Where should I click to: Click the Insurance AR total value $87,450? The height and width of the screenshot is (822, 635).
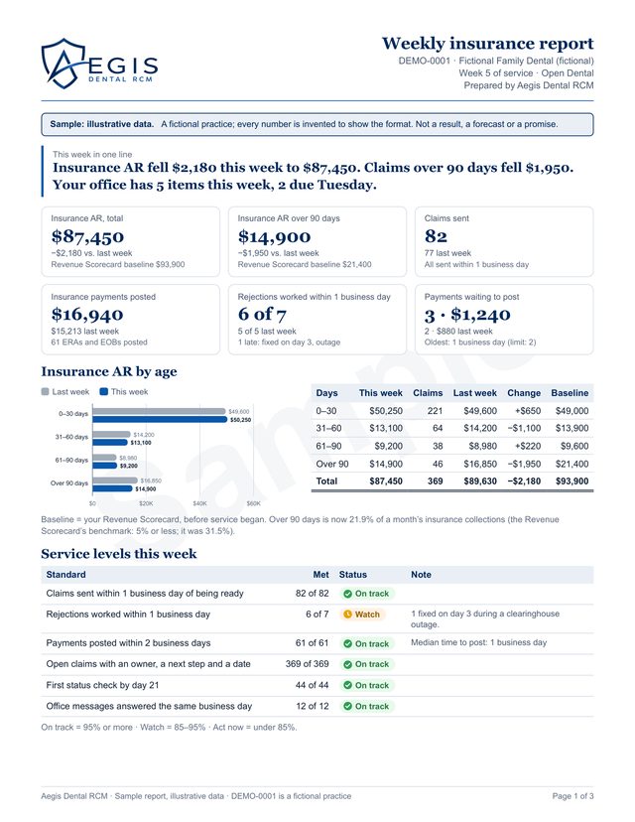[87, 236]
